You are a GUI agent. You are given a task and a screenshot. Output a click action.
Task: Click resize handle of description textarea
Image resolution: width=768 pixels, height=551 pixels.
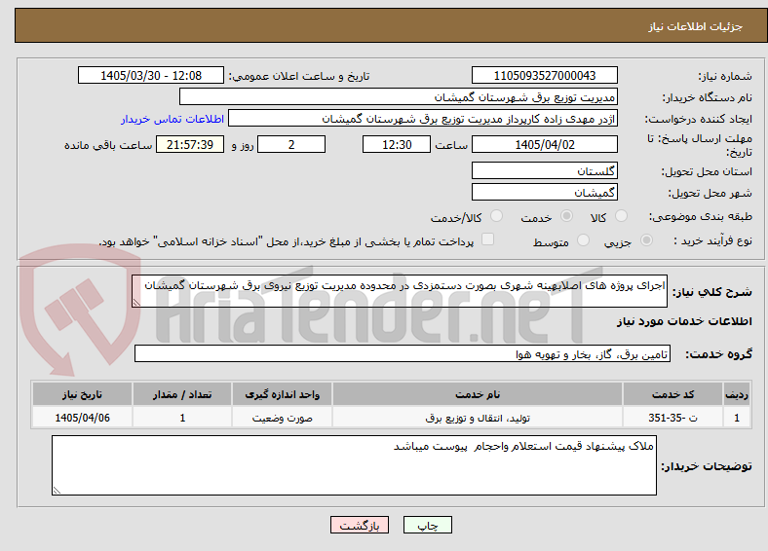click(x=136, y=303)
